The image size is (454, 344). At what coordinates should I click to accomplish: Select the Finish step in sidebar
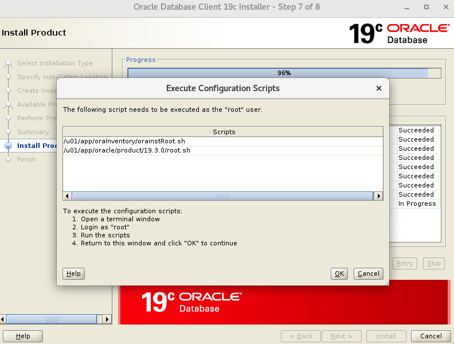pyautogui.click(x=26, y=159)
